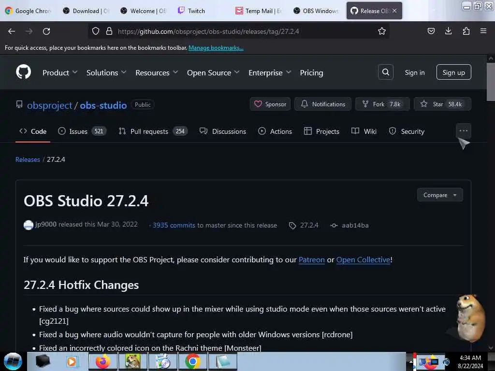This screenshot has width=495, height=371.
Task: Open the media player taskbar icon
Action: (73, 361)
